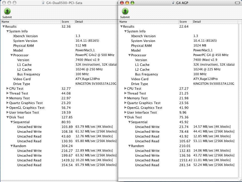Select Drive Type row in G4-Duall500-PCI-Sata window

tap(59, 84)
